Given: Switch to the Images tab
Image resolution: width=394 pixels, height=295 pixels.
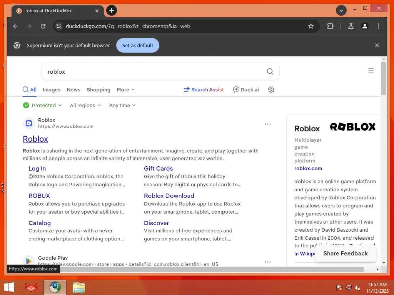Looking at the screenshot, I should pos(52,89).
